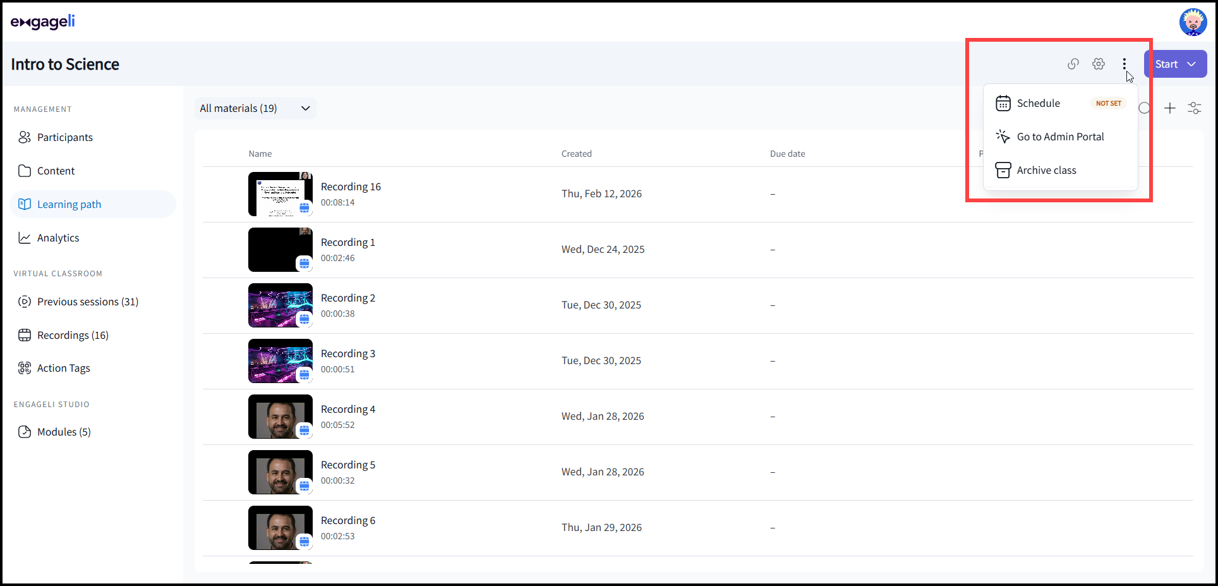Open the Recordings (16) section

71,334
